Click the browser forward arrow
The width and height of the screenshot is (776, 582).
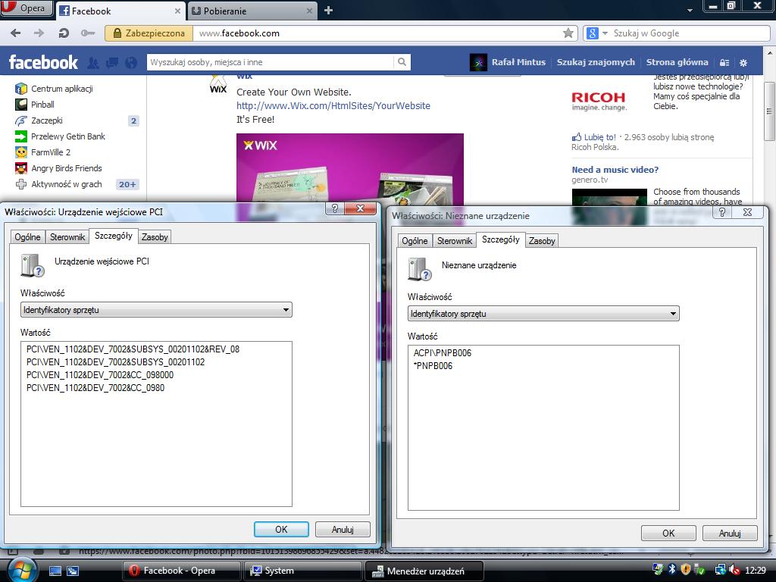tap(39, 33)
